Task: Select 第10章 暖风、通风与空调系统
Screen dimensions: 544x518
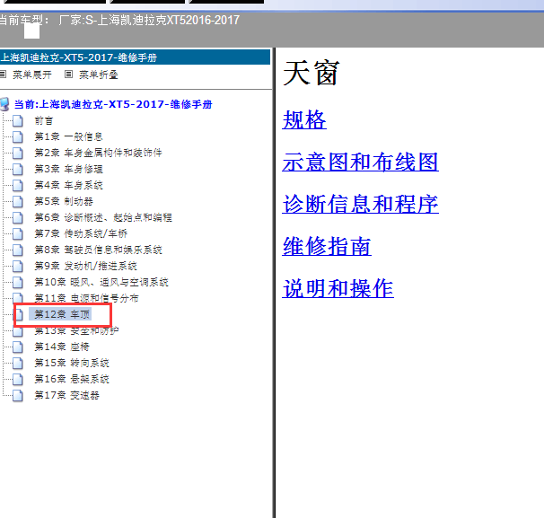Action: click(x=101, y=282)
